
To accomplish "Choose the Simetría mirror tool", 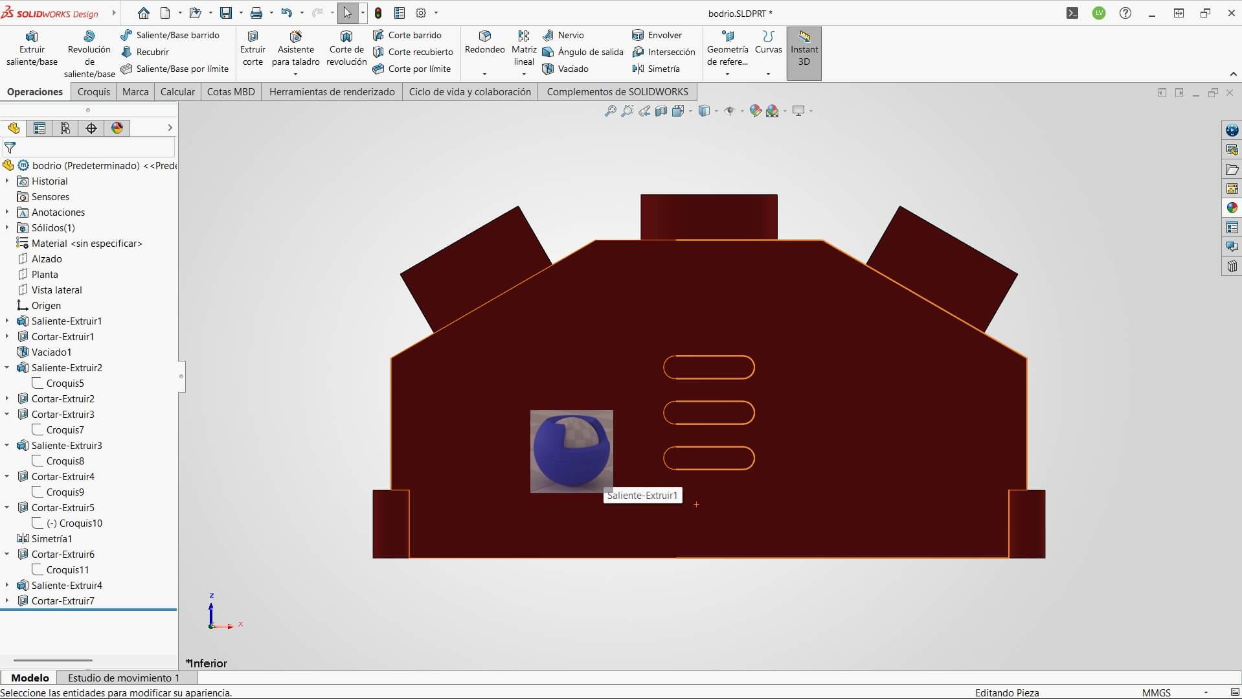I will [x=656, y=69].
